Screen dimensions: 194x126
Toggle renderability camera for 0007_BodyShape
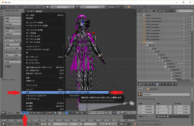click(190, 40)
